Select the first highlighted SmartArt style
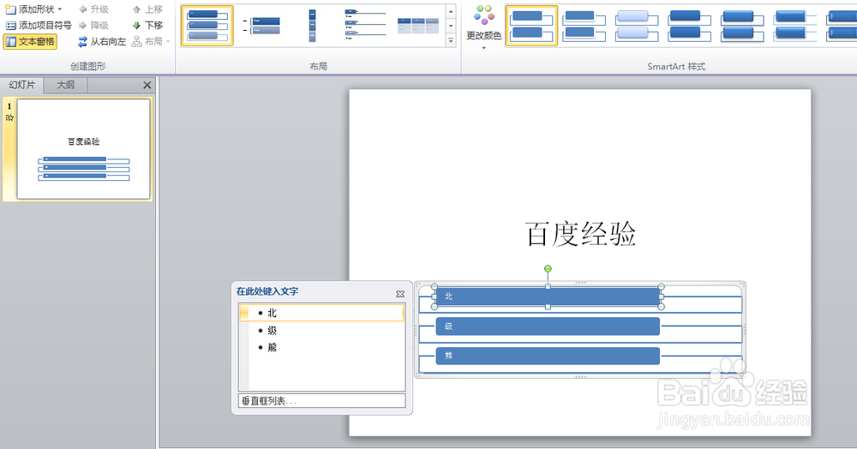857x449 pixels. [531, 26]
